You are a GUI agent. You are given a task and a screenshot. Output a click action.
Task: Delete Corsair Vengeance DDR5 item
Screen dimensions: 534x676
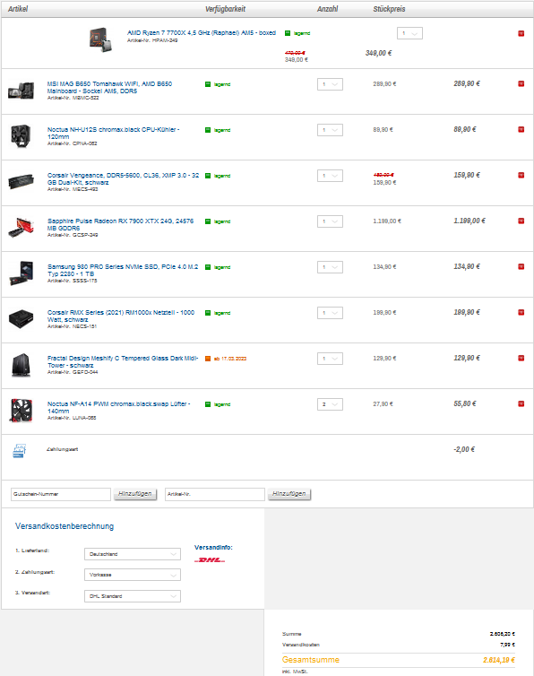point(521,175)
